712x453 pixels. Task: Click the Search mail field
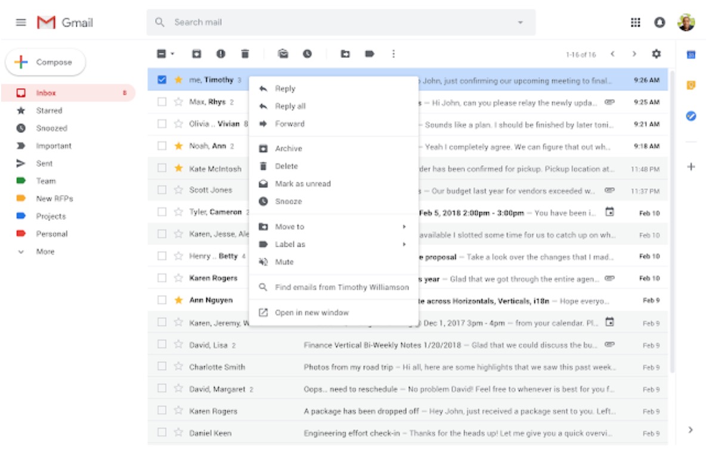click(341, 22)
